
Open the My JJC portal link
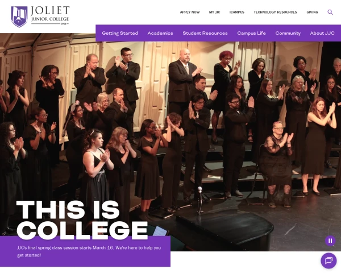214,12
